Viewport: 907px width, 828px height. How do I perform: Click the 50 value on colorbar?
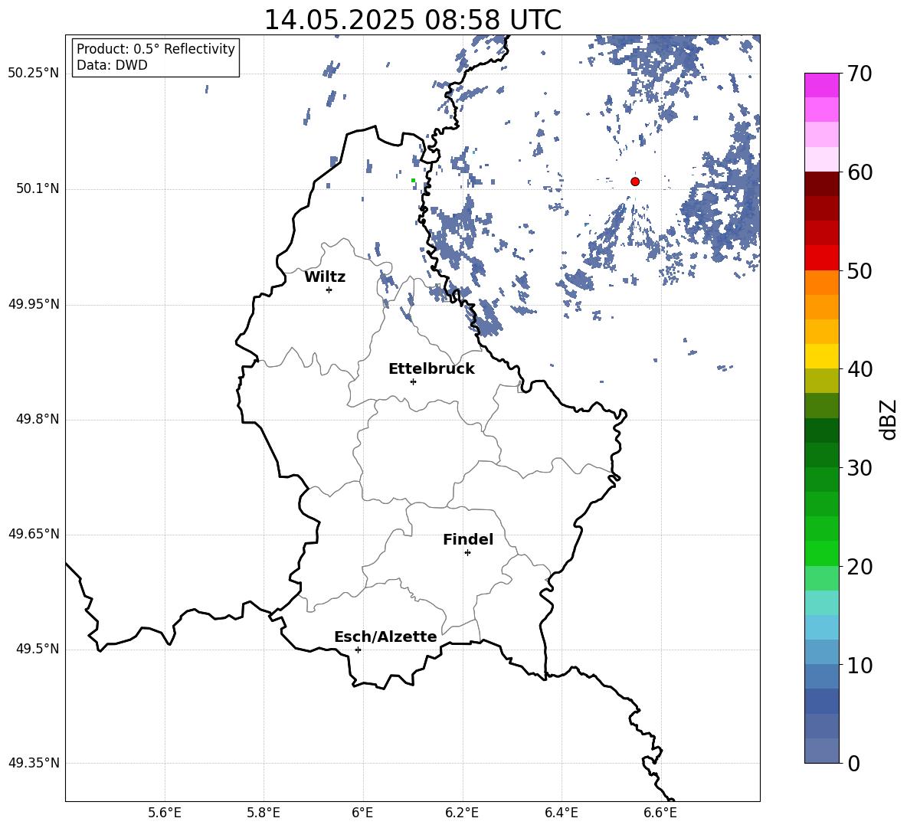[x=860, y=271]
